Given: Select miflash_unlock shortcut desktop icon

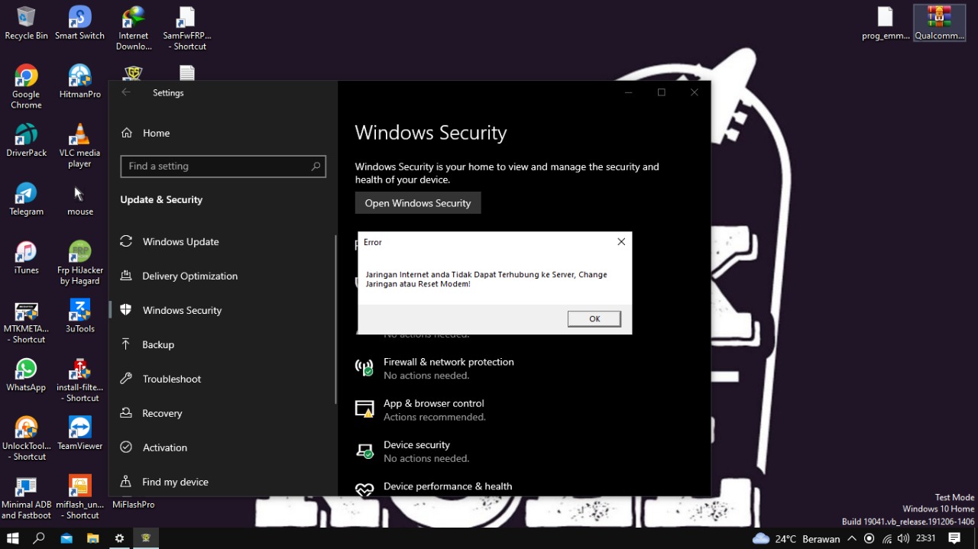Looking at the screenshot, I should coord(79,498).
